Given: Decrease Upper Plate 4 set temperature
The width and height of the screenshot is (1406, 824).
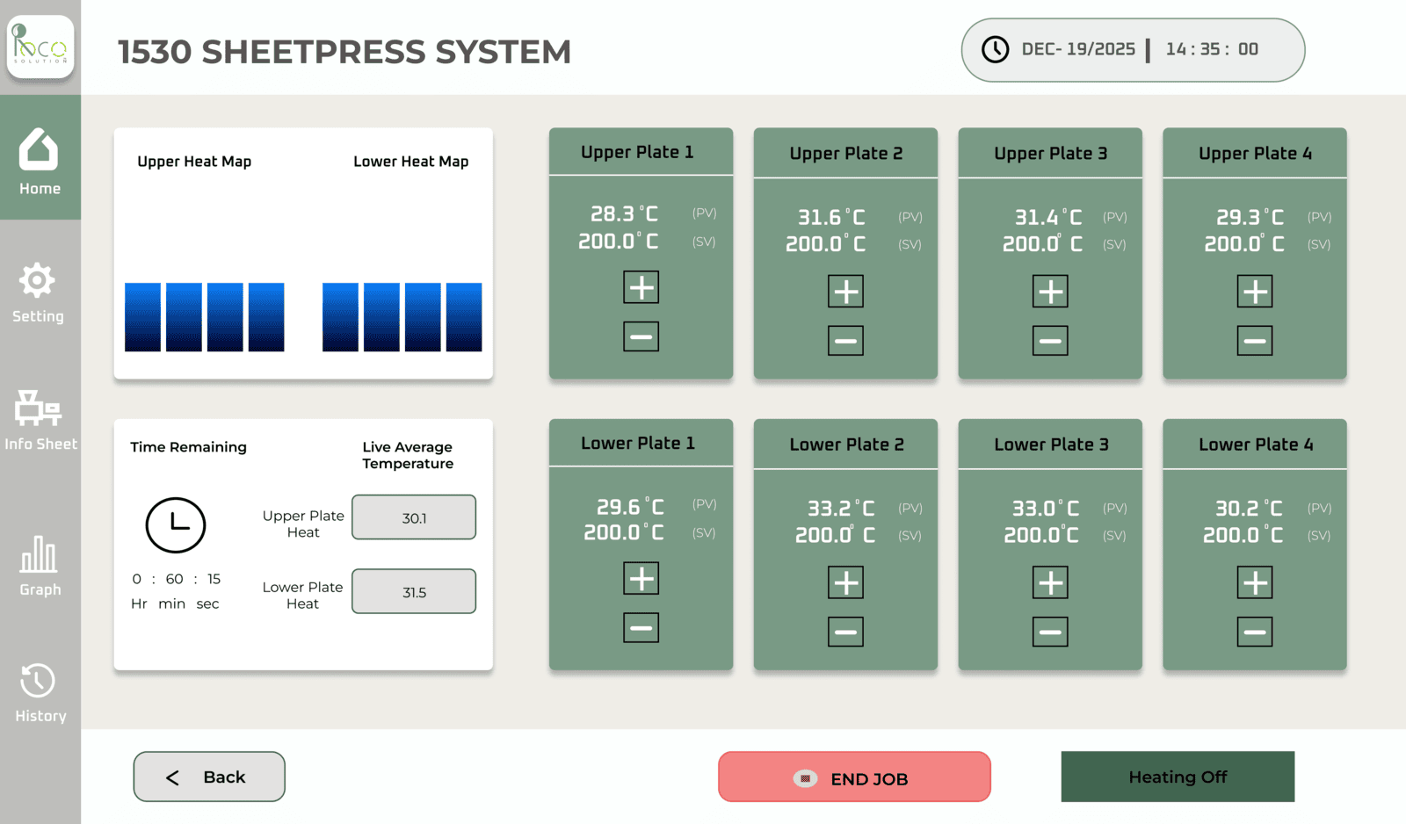Looking at the screenshot, I should tap(1254, 341).
